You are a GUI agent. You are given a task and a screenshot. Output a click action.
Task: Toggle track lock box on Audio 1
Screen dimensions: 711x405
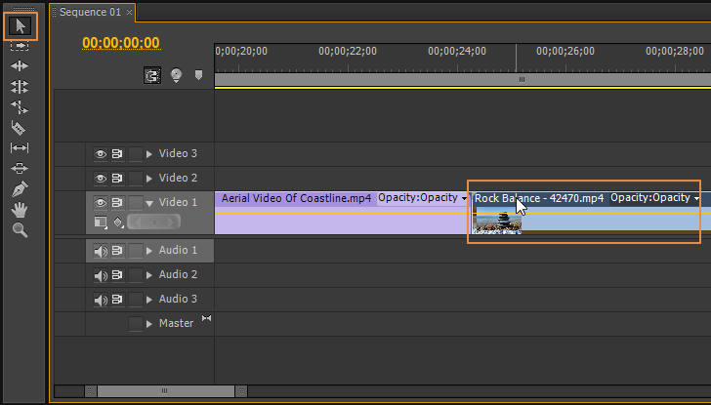135,251
